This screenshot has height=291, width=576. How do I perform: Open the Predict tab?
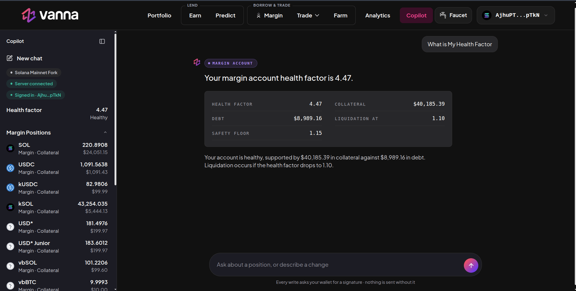point(225,15)
